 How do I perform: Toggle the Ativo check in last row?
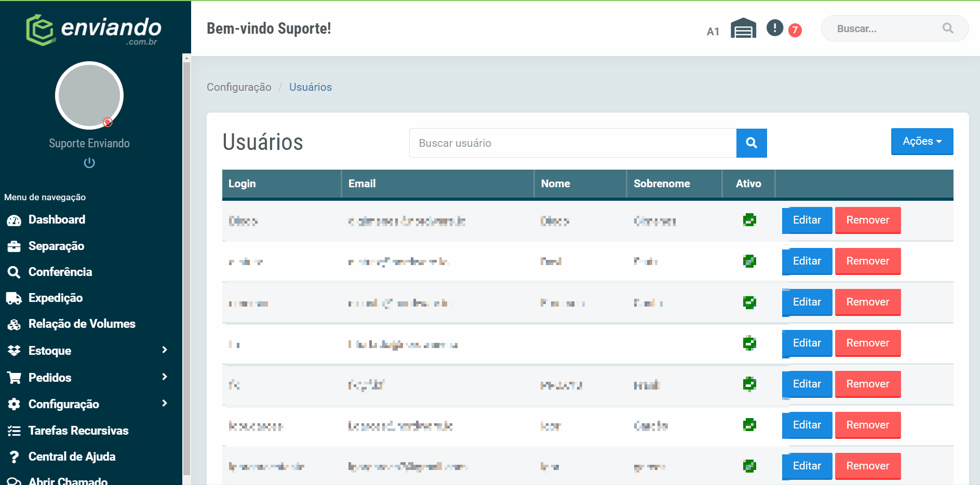[x=749, y=466]
